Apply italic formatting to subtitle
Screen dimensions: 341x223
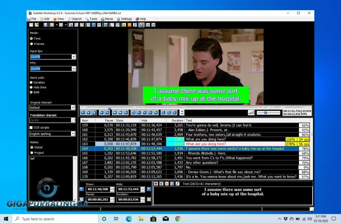tap(178, 184)
